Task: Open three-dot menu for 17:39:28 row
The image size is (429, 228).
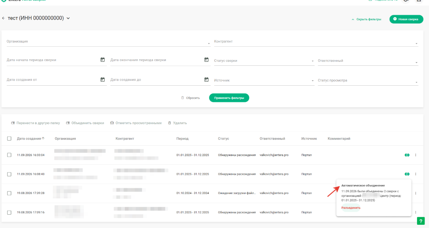Action: click(416, 193)
